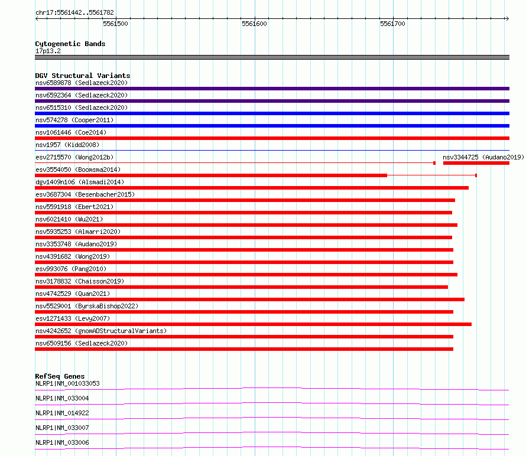Open transcript NLRP1|NM_033007 label
Image resolution: width=526 pixels, height=456 pixels.
[62, 428]
